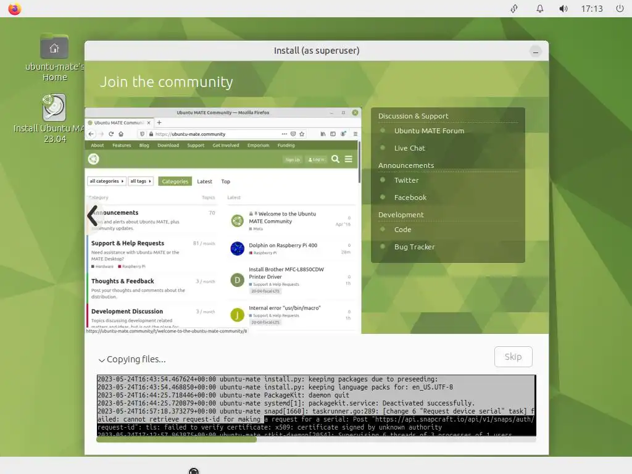Click the Skip button
Viewport: 632px width, 474px height.
click(513, 357)
